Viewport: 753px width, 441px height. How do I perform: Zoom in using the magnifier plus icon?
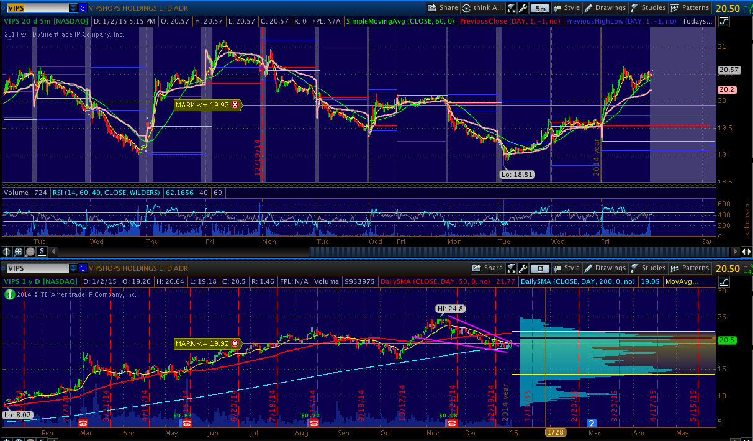19,252
